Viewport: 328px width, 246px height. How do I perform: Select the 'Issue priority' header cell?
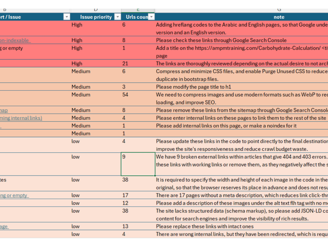tap(96, 17)
